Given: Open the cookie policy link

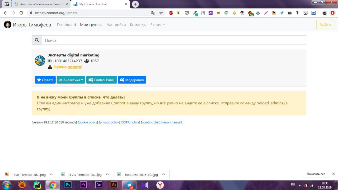Looking at the screenshot, I should click(x=88, y=122).
